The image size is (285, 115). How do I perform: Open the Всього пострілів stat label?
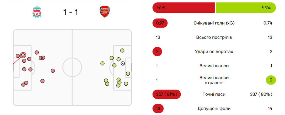tap(214, 37)
